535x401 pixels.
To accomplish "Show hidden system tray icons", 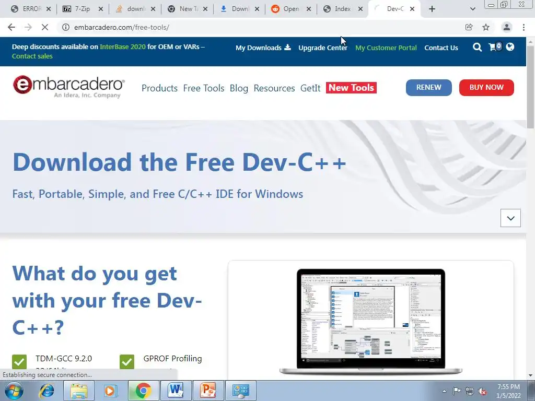I will point(444,391).
